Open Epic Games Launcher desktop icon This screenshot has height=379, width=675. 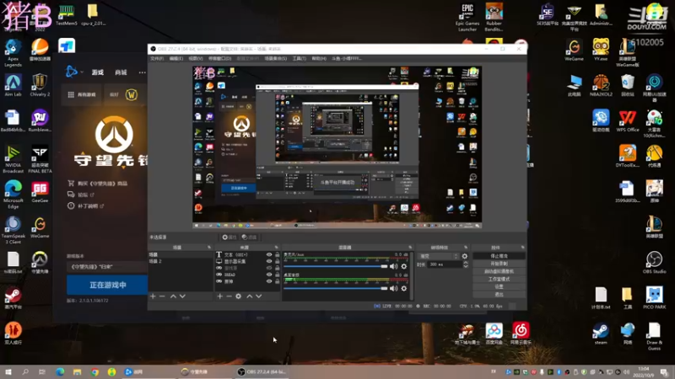coord(467,18)
